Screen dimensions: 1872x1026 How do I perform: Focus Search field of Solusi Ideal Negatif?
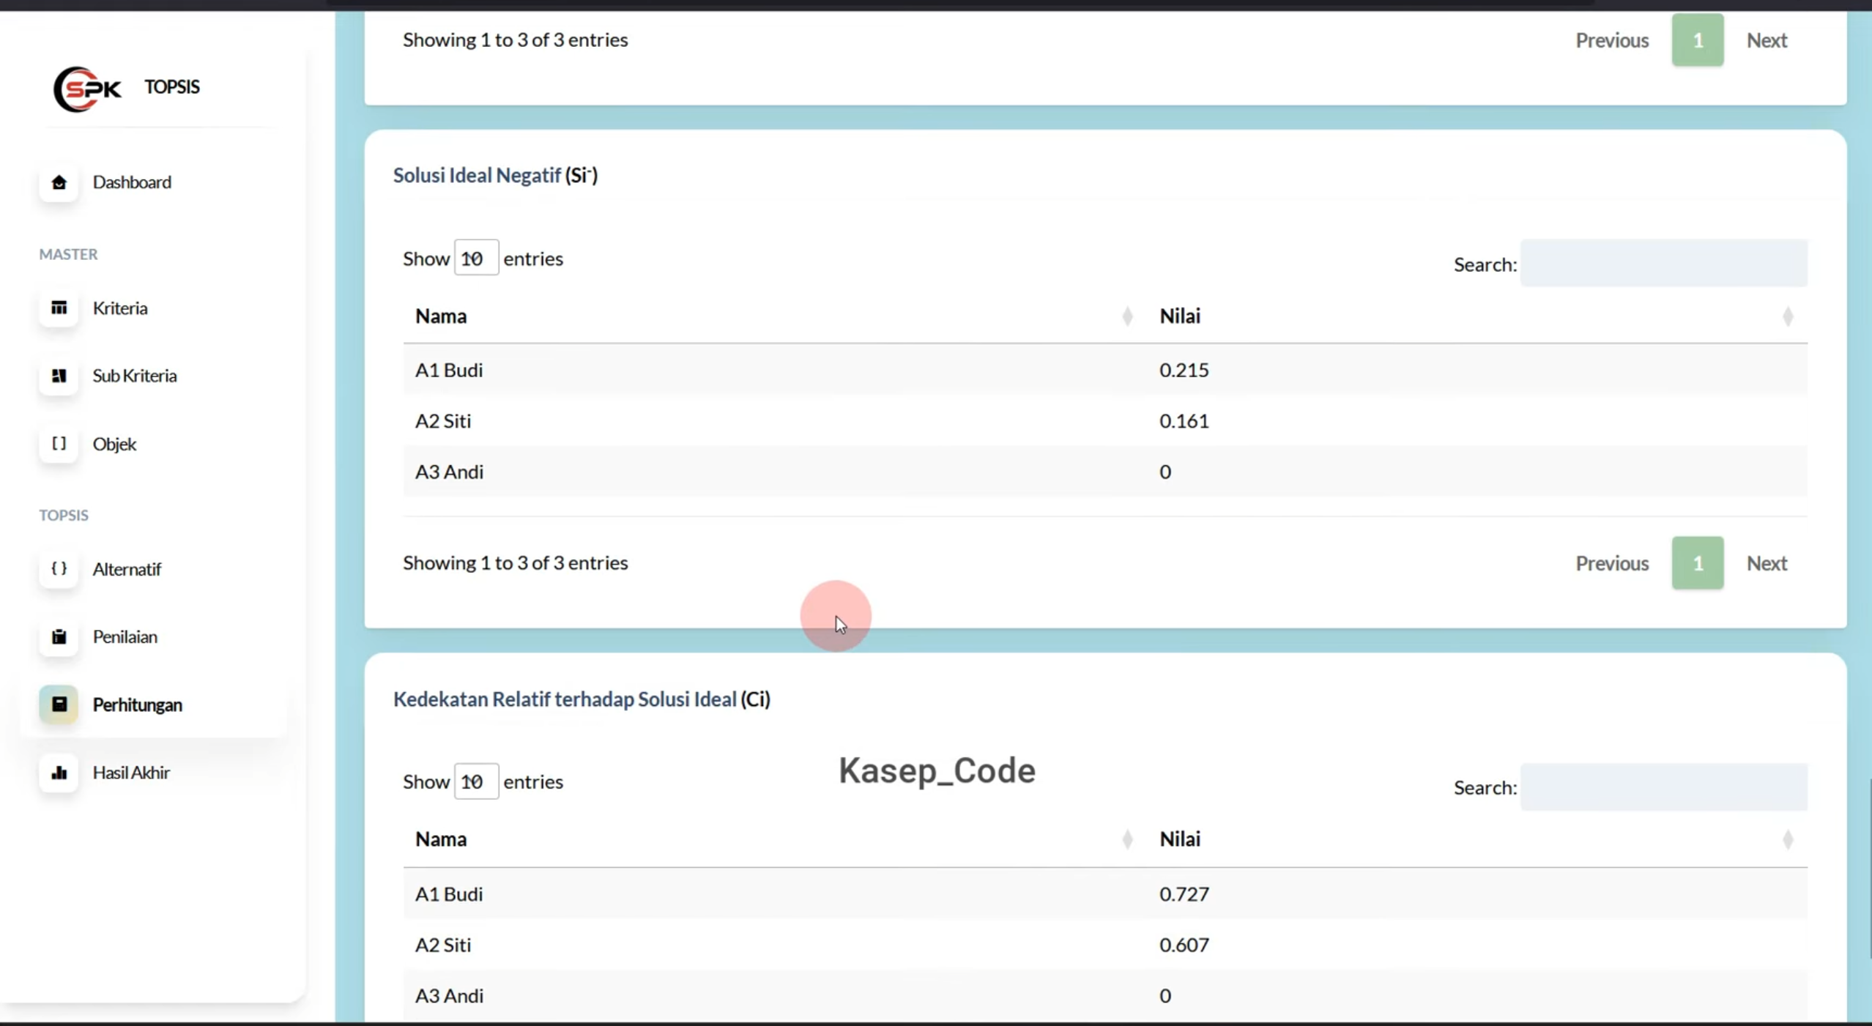pyautogui.click(x=1664, y=263)
